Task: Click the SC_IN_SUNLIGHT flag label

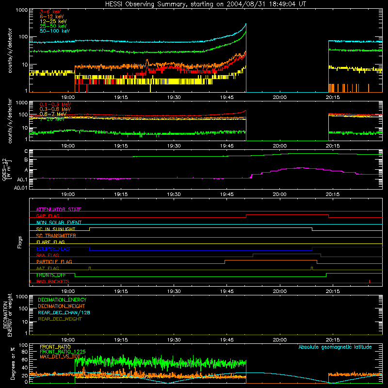Action: coord(56,229)
